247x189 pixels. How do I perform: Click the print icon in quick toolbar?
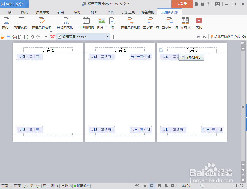[x=20, y=37]
